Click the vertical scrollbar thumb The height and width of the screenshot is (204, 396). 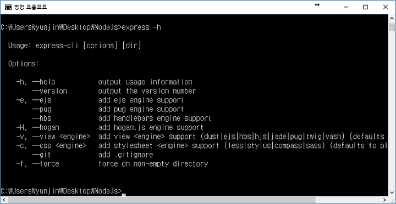pos(392,26)
